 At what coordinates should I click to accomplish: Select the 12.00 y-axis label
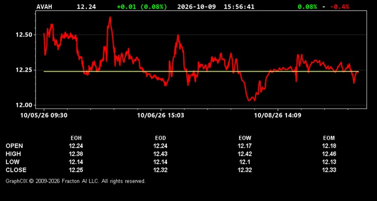(x=24, y=105)
